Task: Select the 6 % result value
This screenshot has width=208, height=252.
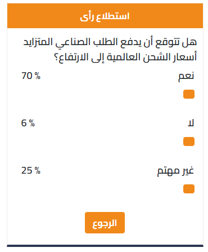Action: click(x=28, y=123)
